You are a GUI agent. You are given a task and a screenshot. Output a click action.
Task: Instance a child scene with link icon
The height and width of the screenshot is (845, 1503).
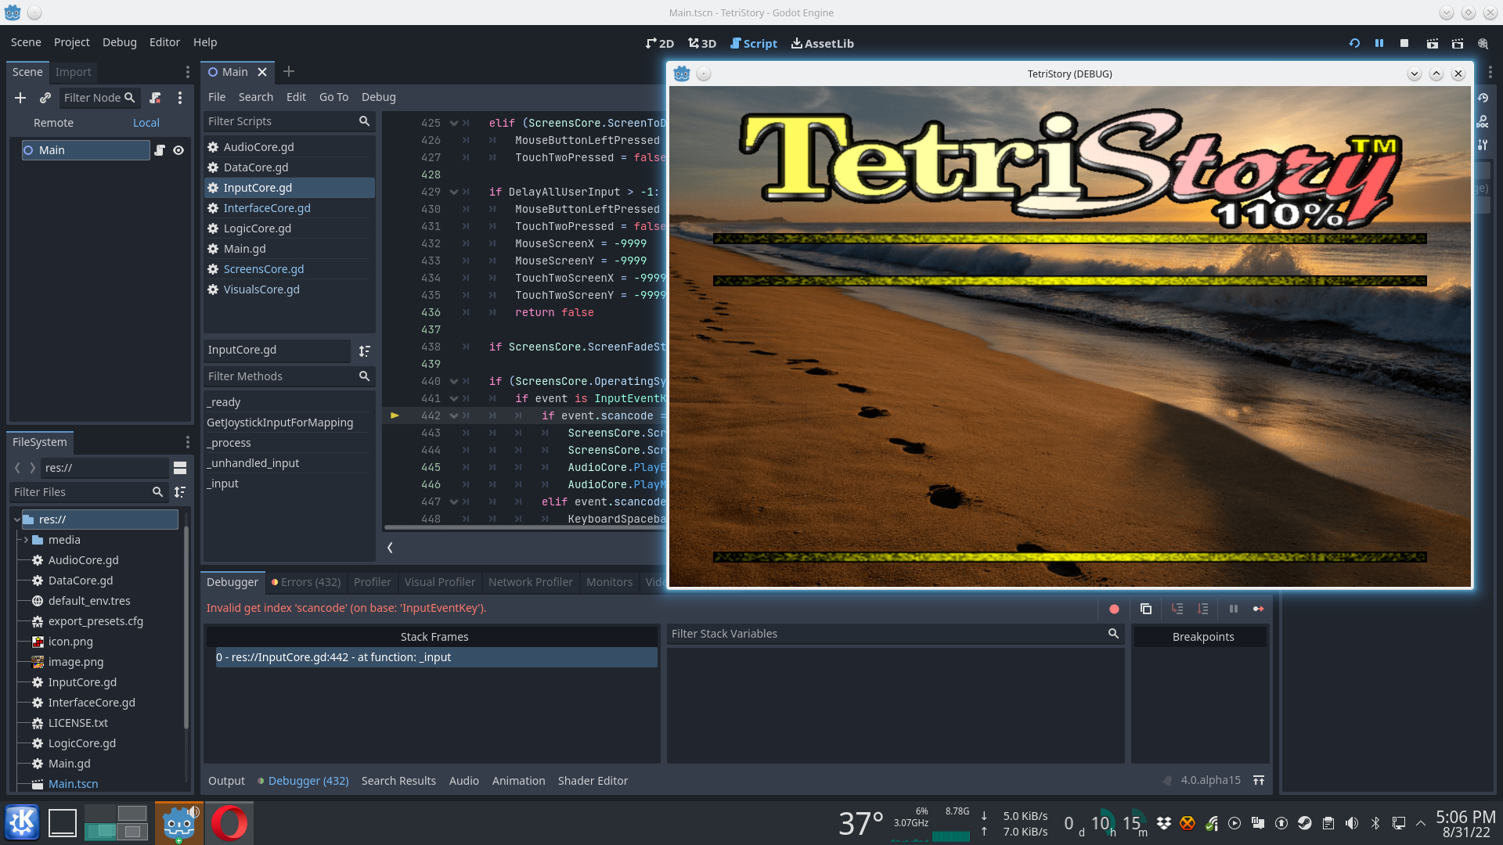[x=45, y=98]
